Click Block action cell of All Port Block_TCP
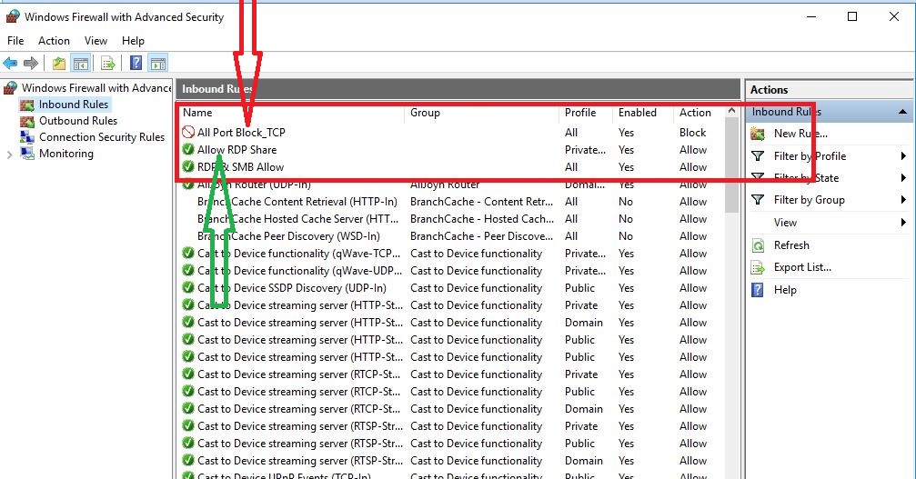Screen dimensions: 916x479 [693, 133]
